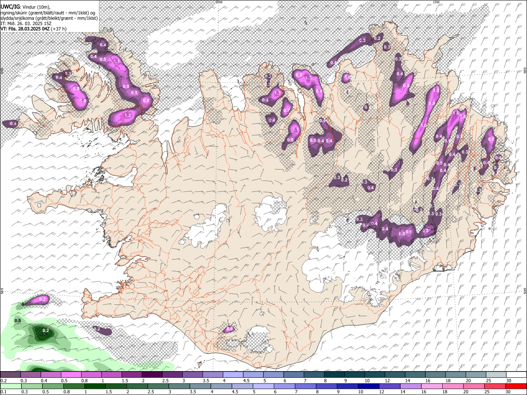527x395 pixels.
Task: Click the snow scale swatch between 3 and 3.5
Action: (x=192, y=374)
